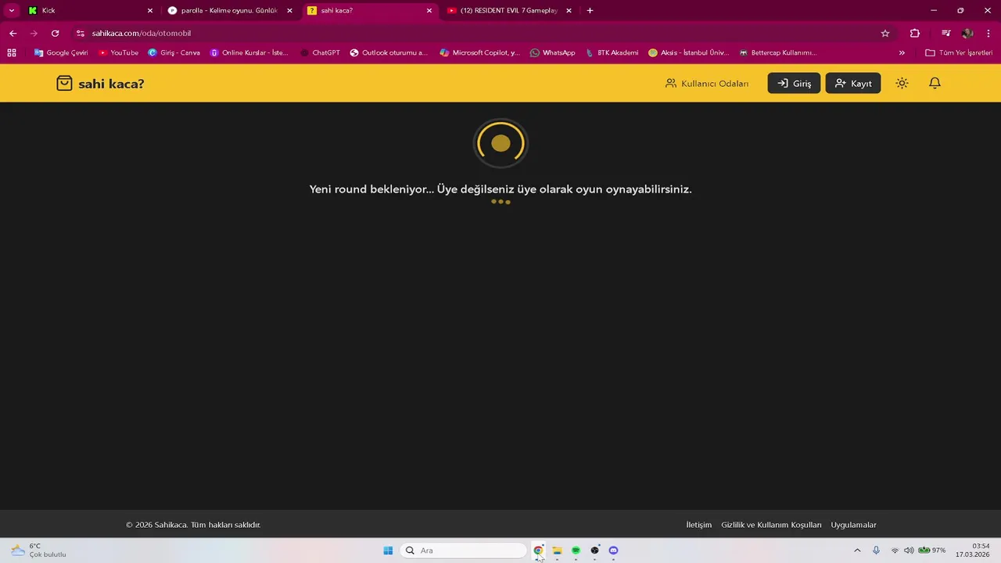The width and height of the screenshot is (1001, 563).
Task: Open the Bettercap Kullanımı bookmark
Action: 777,53
